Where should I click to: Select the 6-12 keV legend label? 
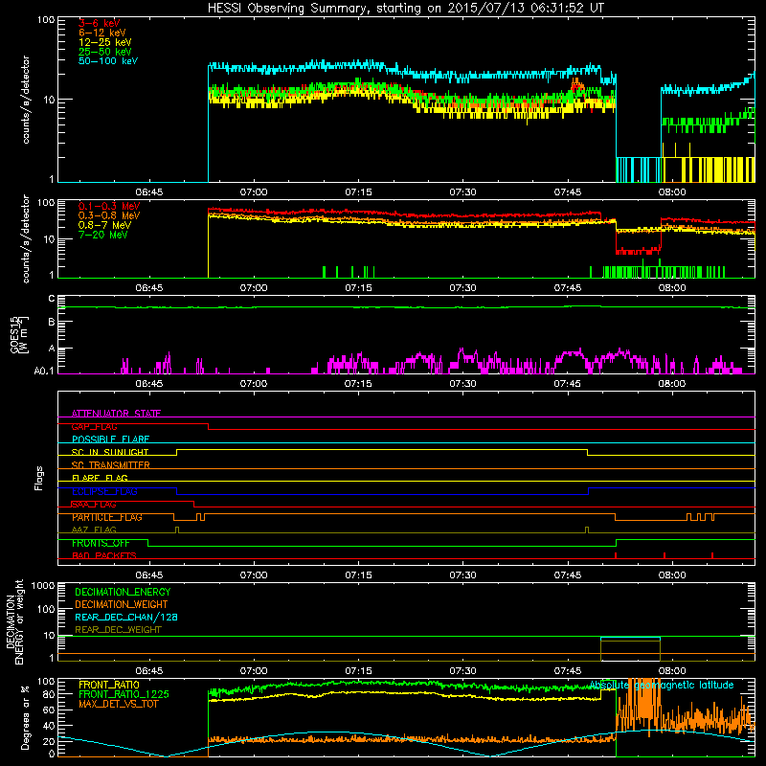coord(102,33)
